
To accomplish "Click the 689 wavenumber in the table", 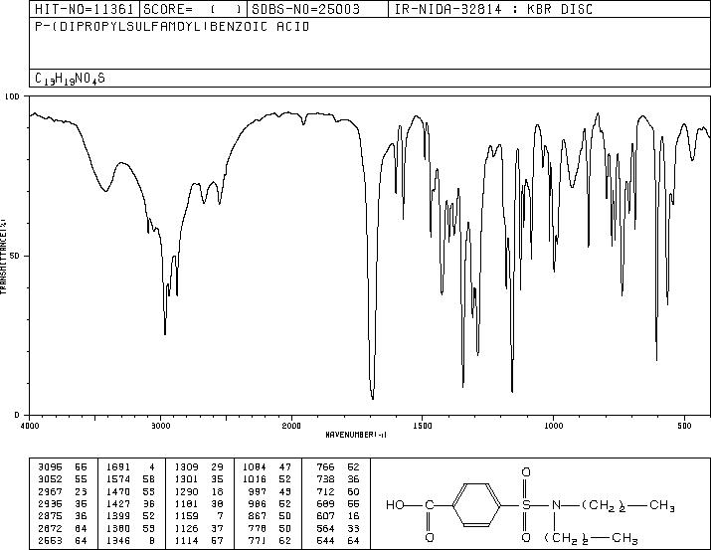I will click(x=325, y=503).
